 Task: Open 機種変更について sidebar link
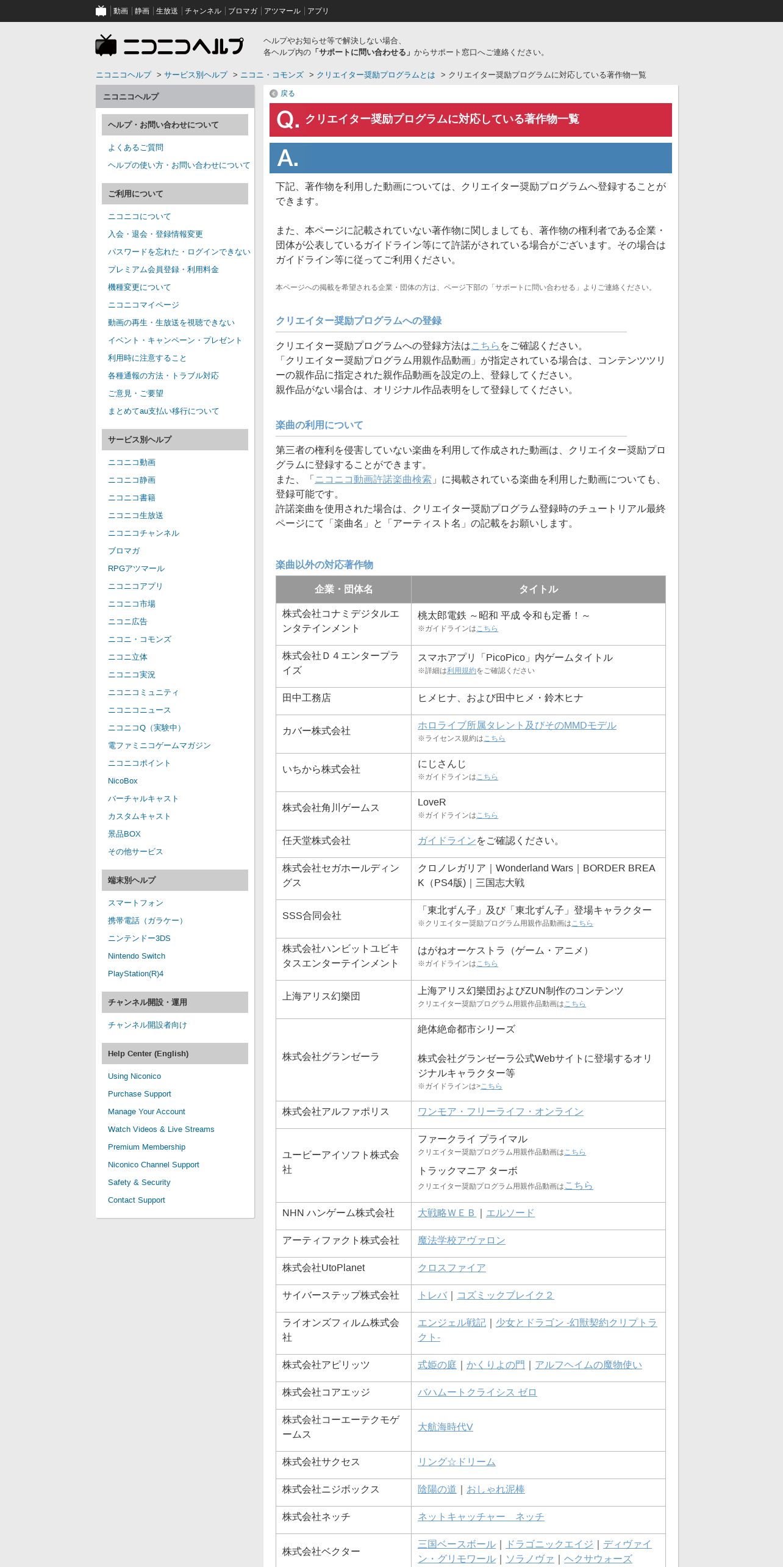140,287
